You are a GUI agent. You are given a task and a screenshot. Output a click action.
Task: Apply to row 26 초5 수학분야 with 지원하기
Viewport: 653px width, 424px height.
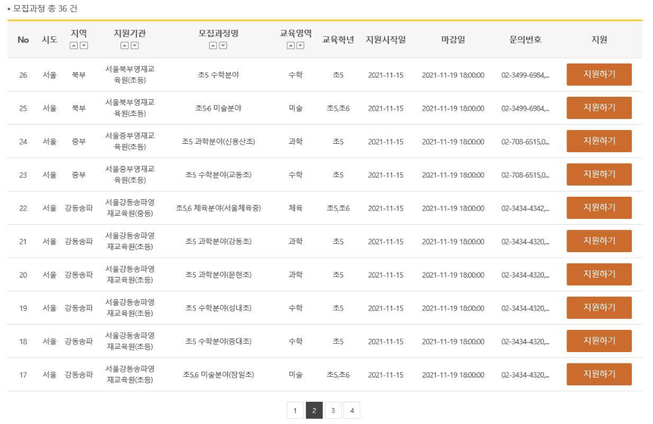pos(599,74)
